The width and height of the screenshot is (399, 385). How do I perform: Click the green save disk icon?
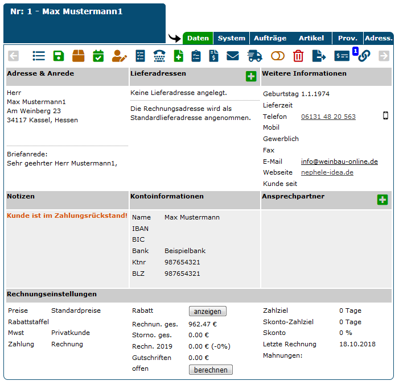pos(59,56)
